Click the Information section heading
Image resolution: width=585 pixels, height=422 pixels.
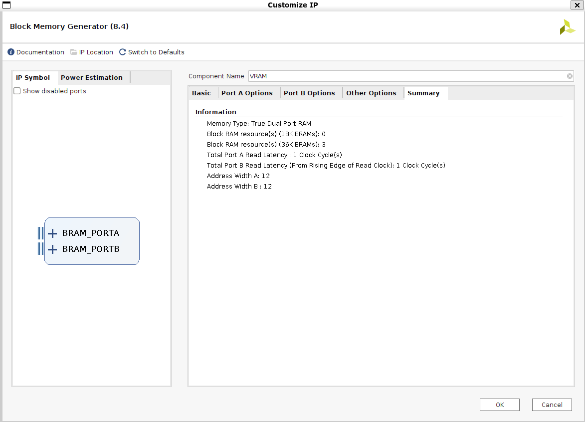coord(215,112)
